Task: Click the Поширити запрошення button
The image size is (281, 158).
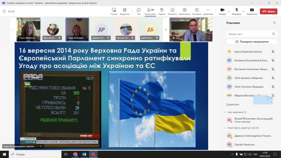Action: coord(252,42)
